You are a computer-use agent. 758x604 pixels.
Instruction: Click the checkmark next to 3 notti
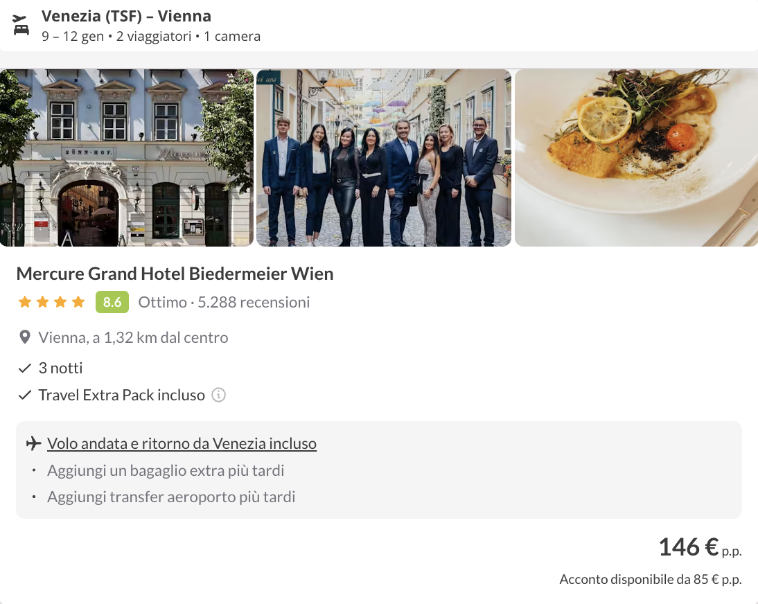tap(25, 368)
